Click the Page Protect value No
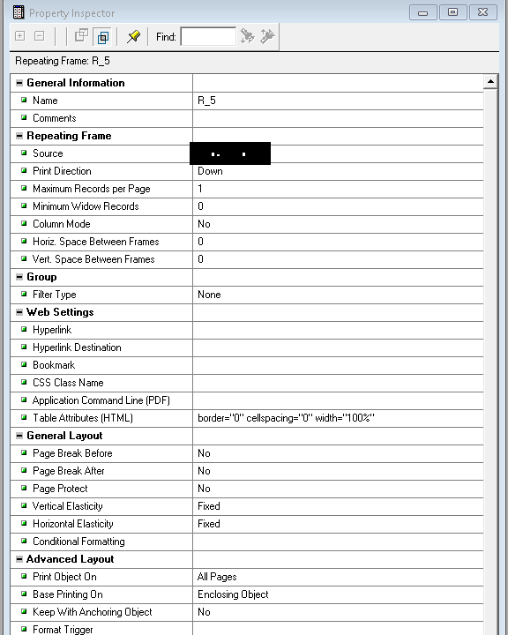508x635 pixels. click(204, 489)
